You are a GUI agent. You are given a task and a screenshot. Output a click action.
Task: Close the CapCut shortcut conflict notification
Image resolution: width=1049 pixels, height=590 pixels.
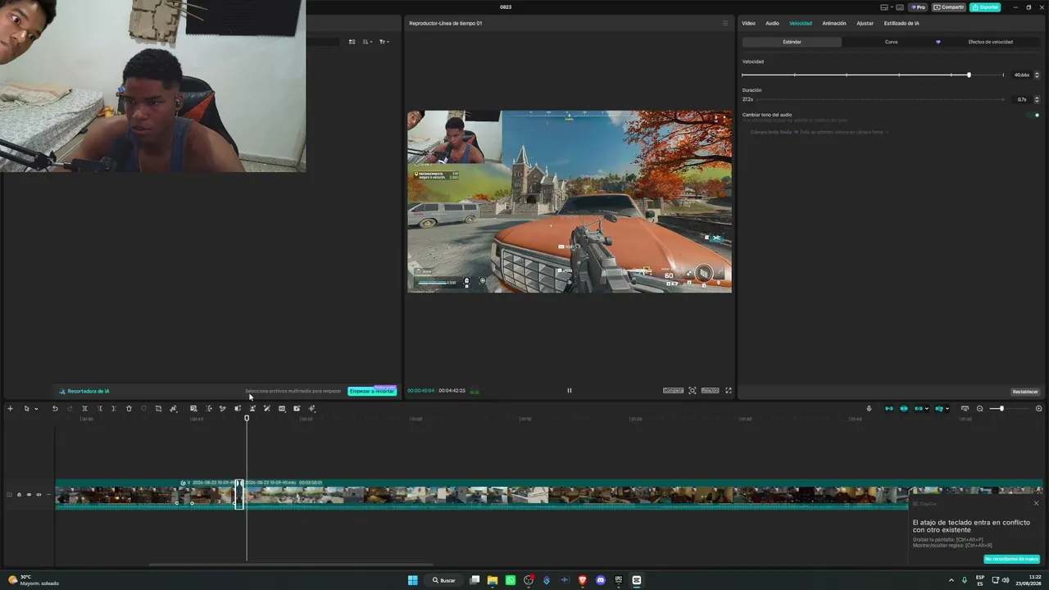click(x=1036, y=503)
